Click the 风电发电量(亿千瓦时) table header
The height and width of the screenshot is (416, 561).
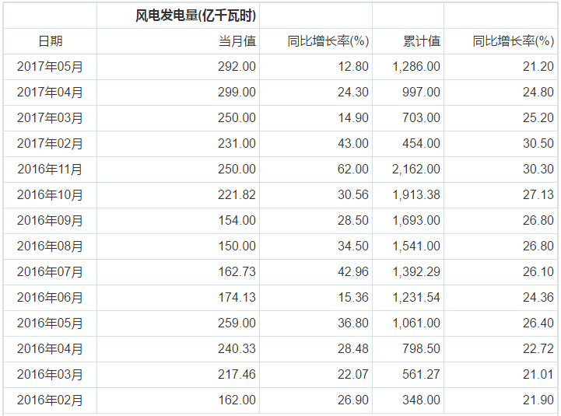[x=196, y=16]
